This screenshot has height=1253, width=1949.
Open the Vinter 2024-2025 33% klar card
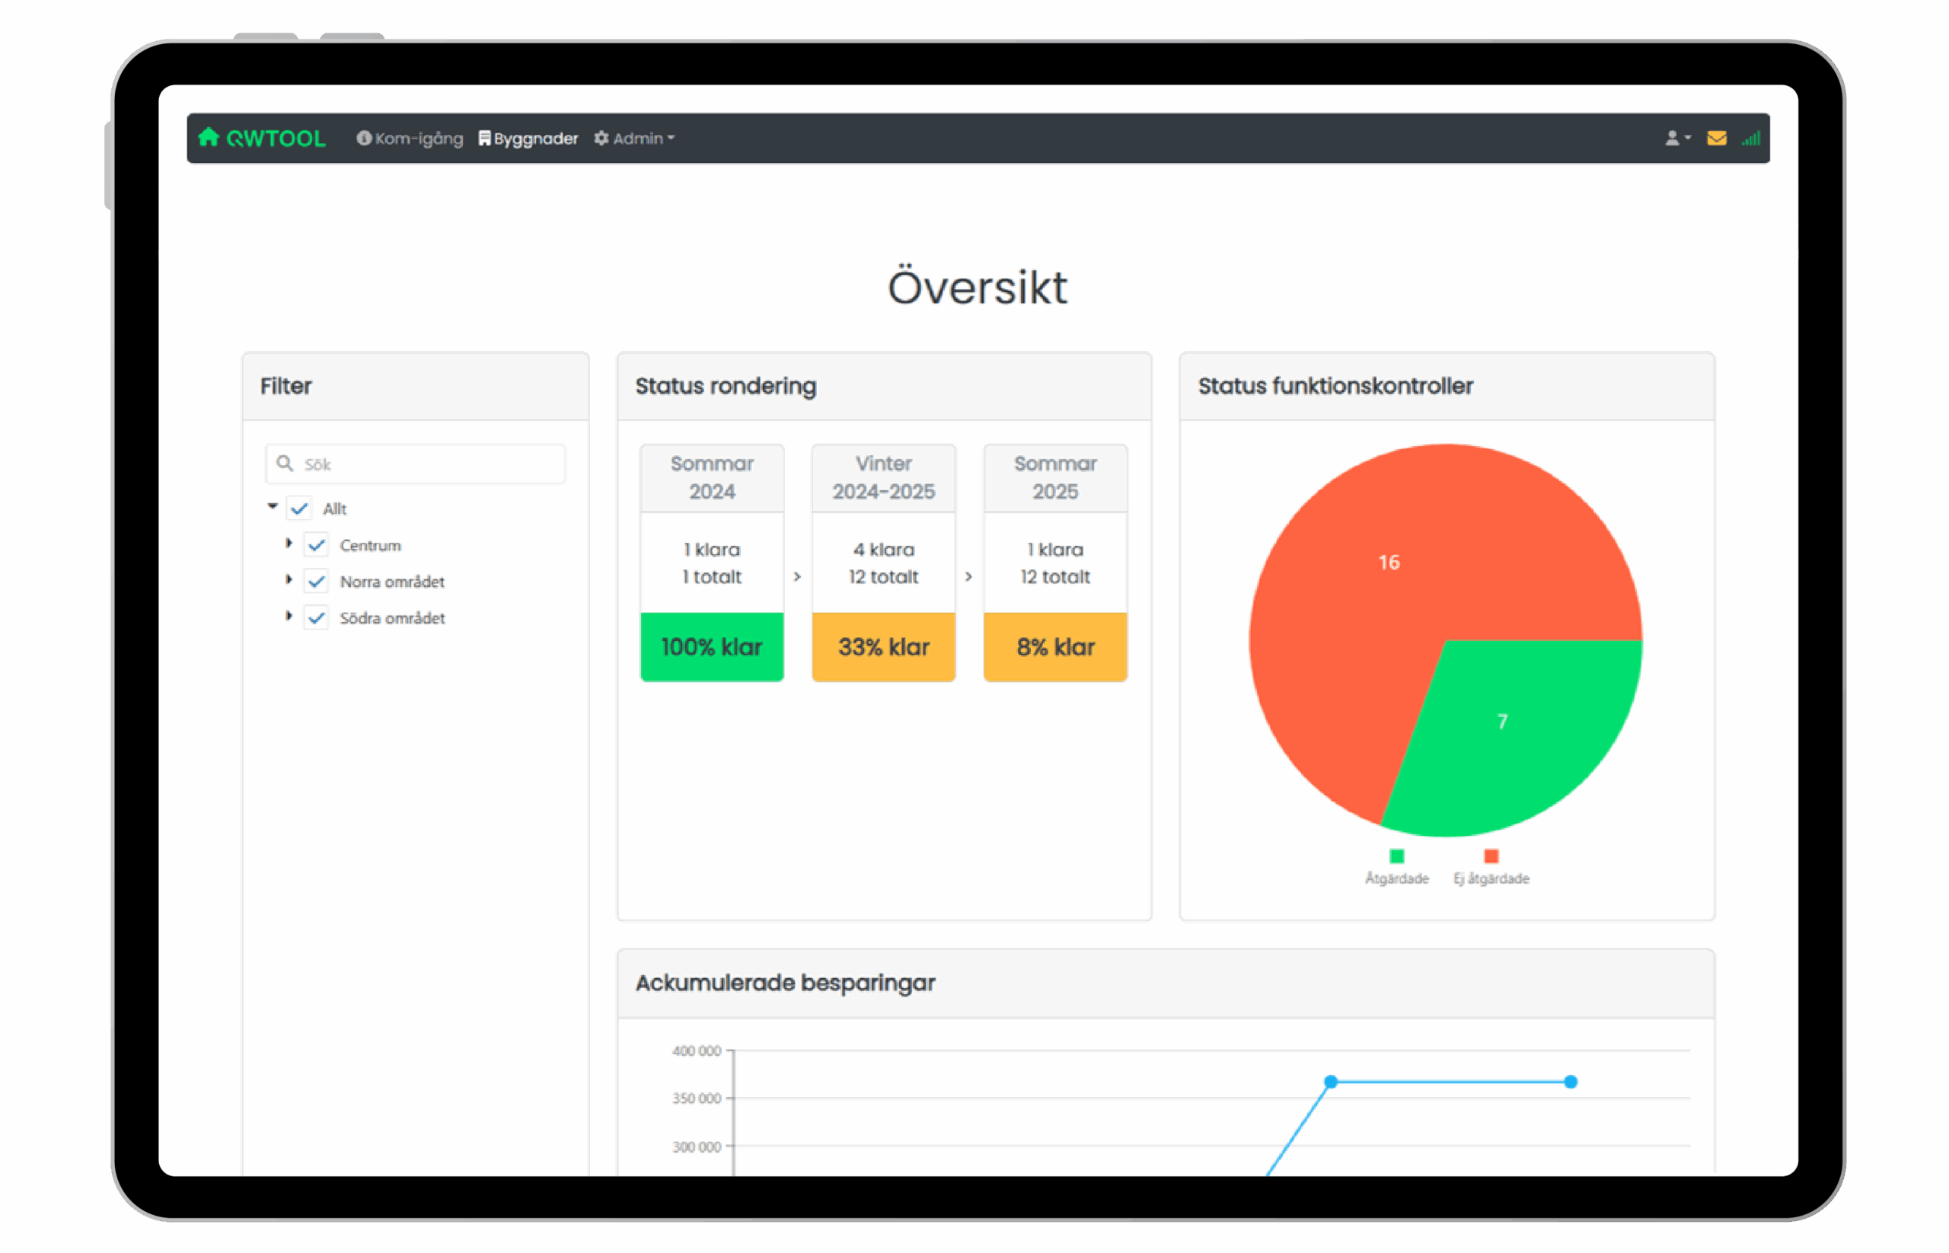[883, 647]
